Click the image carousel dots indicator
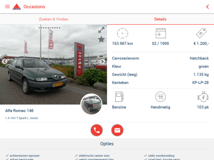This screenshot has height=160, width=214. 48,28
